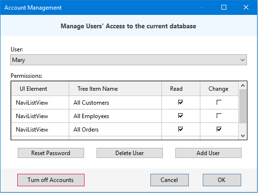Click the Delete User button

click(x=130, y=153)
